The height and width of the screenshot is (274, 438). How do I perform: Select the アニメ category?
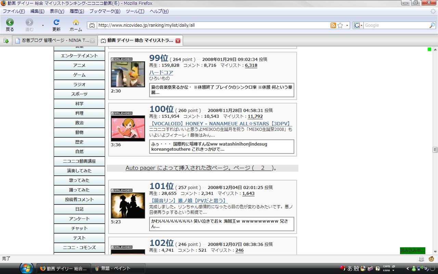click(79, 65)
